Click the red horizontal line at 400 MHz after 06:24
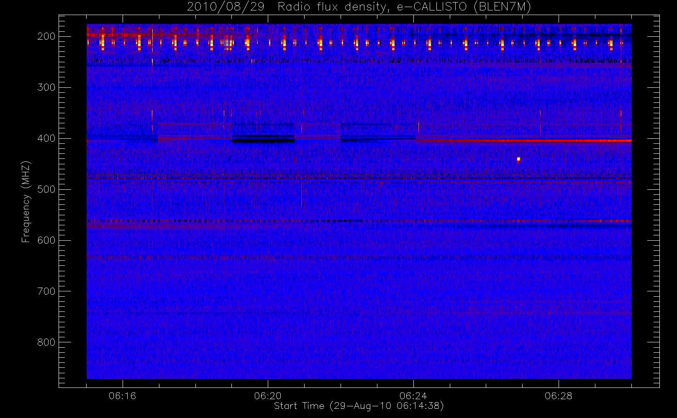 523,141
